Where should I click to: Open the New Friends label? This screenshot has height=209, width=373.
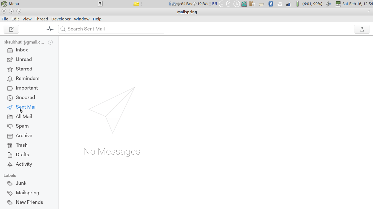29,202
